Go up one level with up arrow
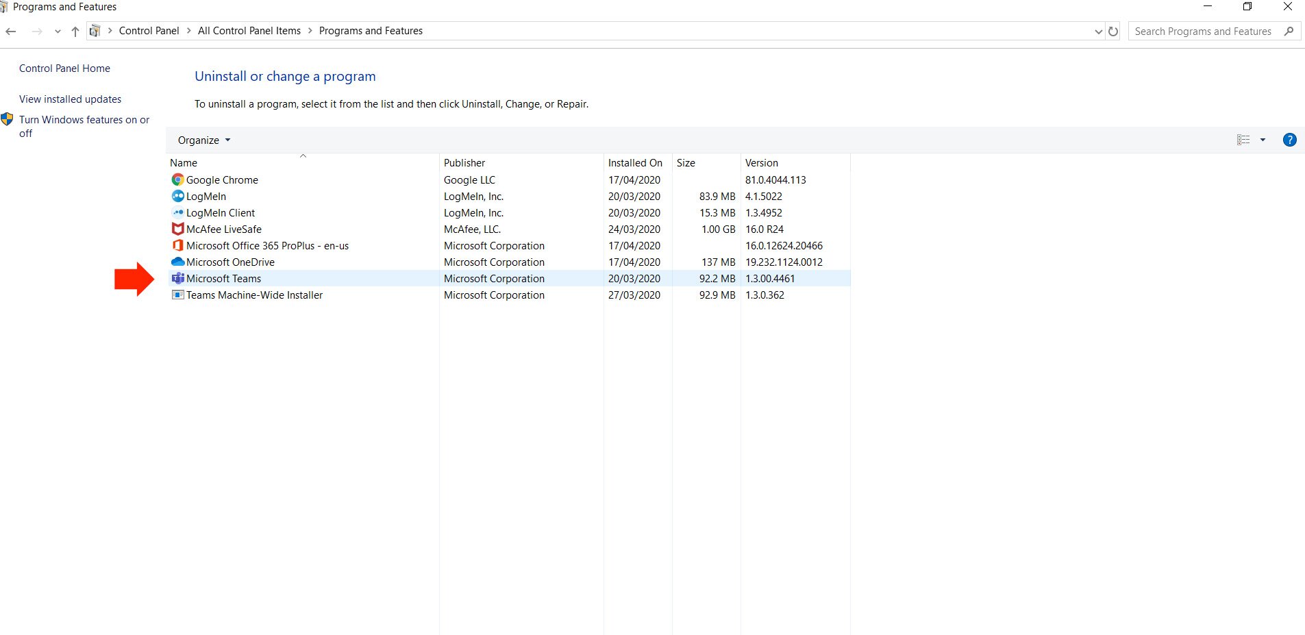Viewport: 1305px width, 635px height. [x=75, y=32]
